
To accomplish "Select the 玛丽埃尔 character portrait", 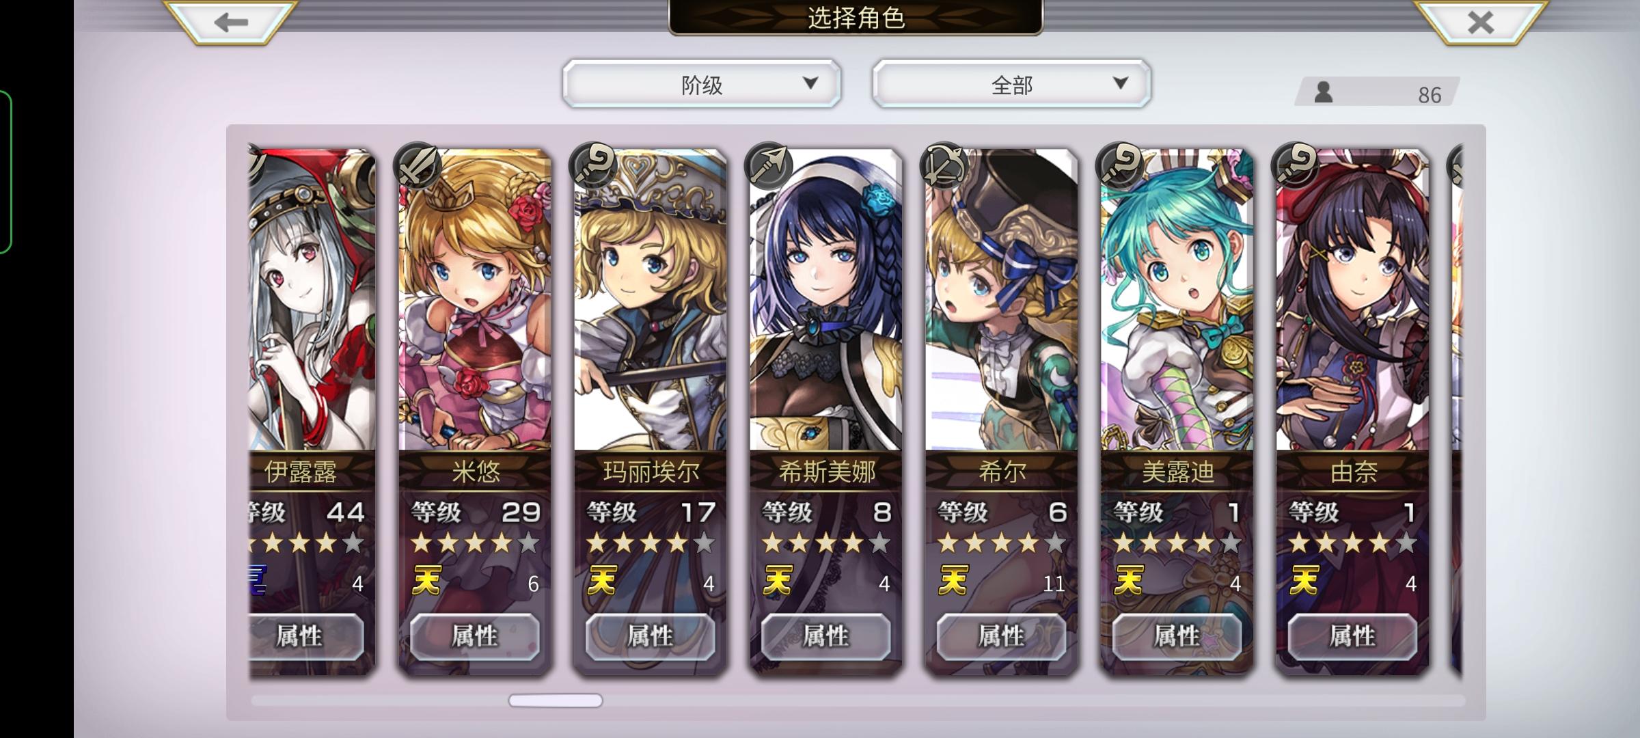I will click(x=651, y=301).
